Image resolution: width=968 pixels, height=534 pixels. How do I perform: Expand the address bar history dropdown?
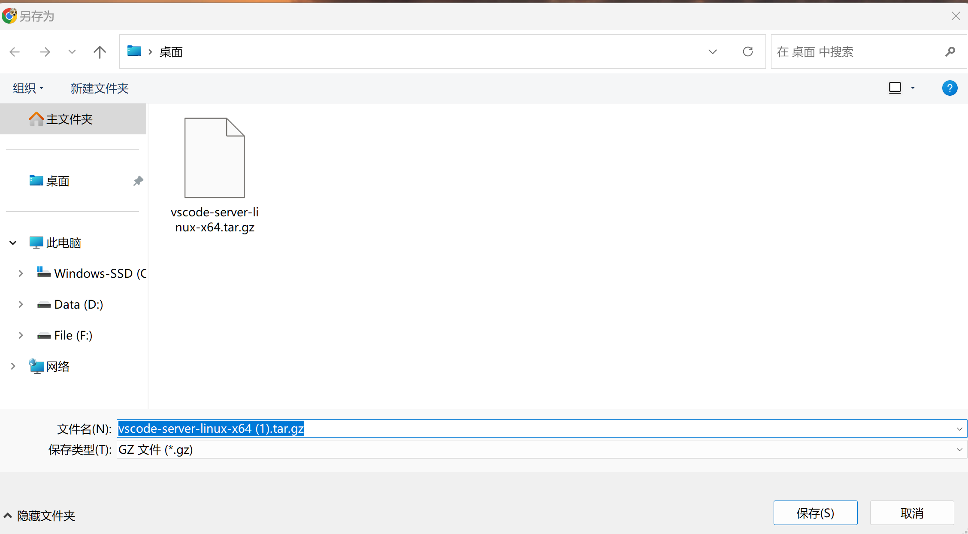[712, 52]
